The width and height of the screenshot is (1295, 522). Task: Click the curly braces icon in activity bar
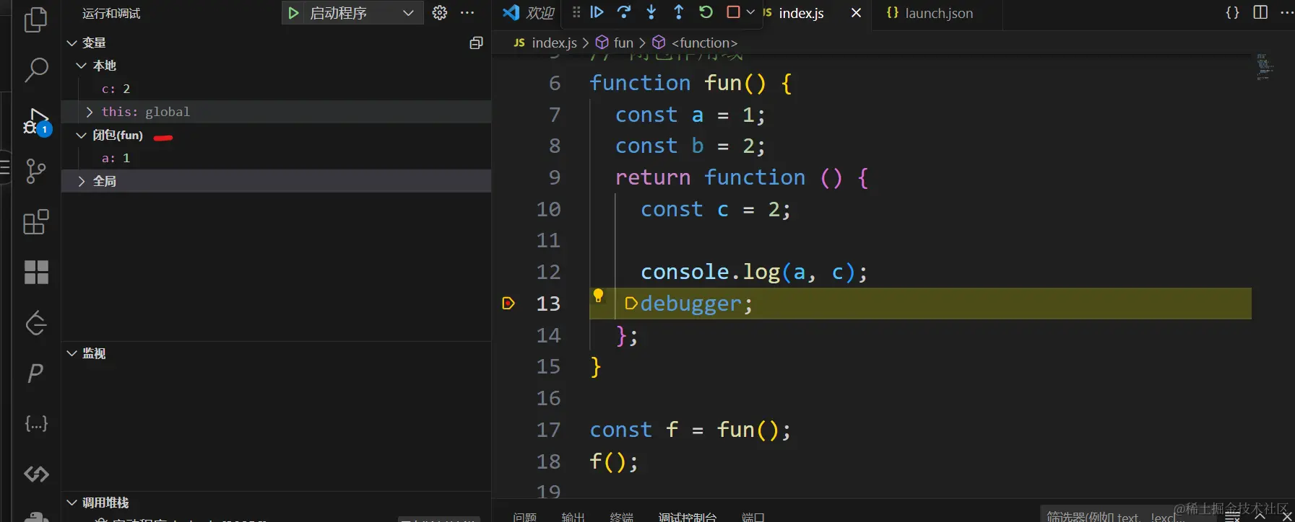(36, 423)
